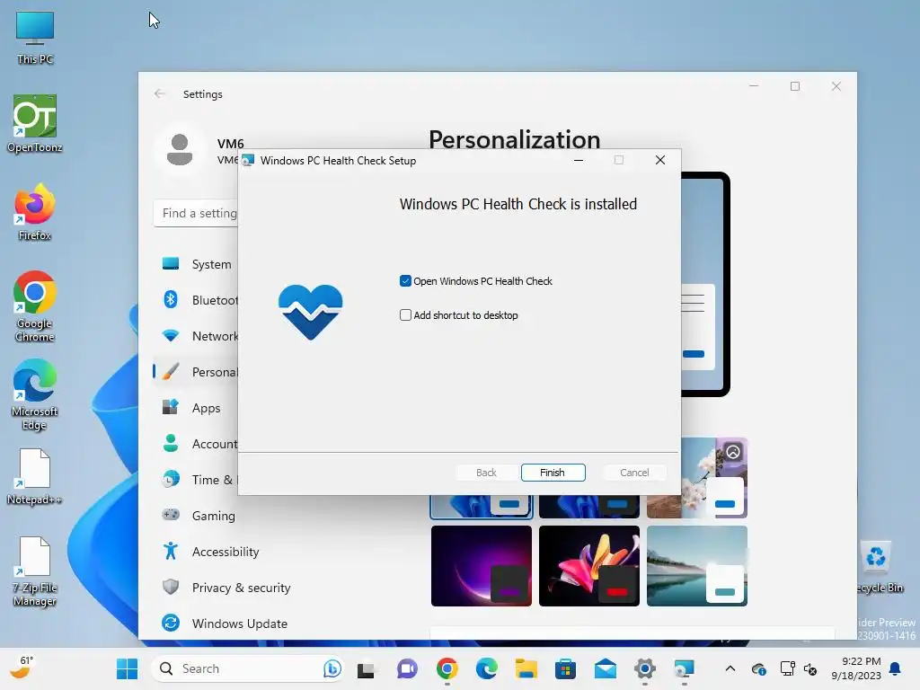The height and width of the screenshot is (690, 920).
Task: Open Mail app from taskbar
Action: click(606, 668)
